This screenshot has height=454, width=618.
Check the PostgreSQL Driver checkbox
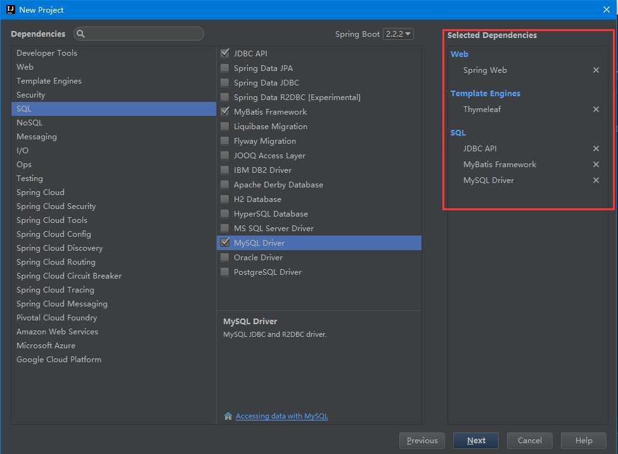[x=224, y=272]
